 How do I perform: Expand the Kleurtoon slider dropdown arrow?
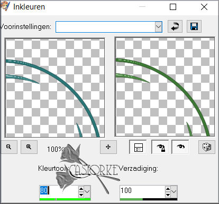[87, 191]
